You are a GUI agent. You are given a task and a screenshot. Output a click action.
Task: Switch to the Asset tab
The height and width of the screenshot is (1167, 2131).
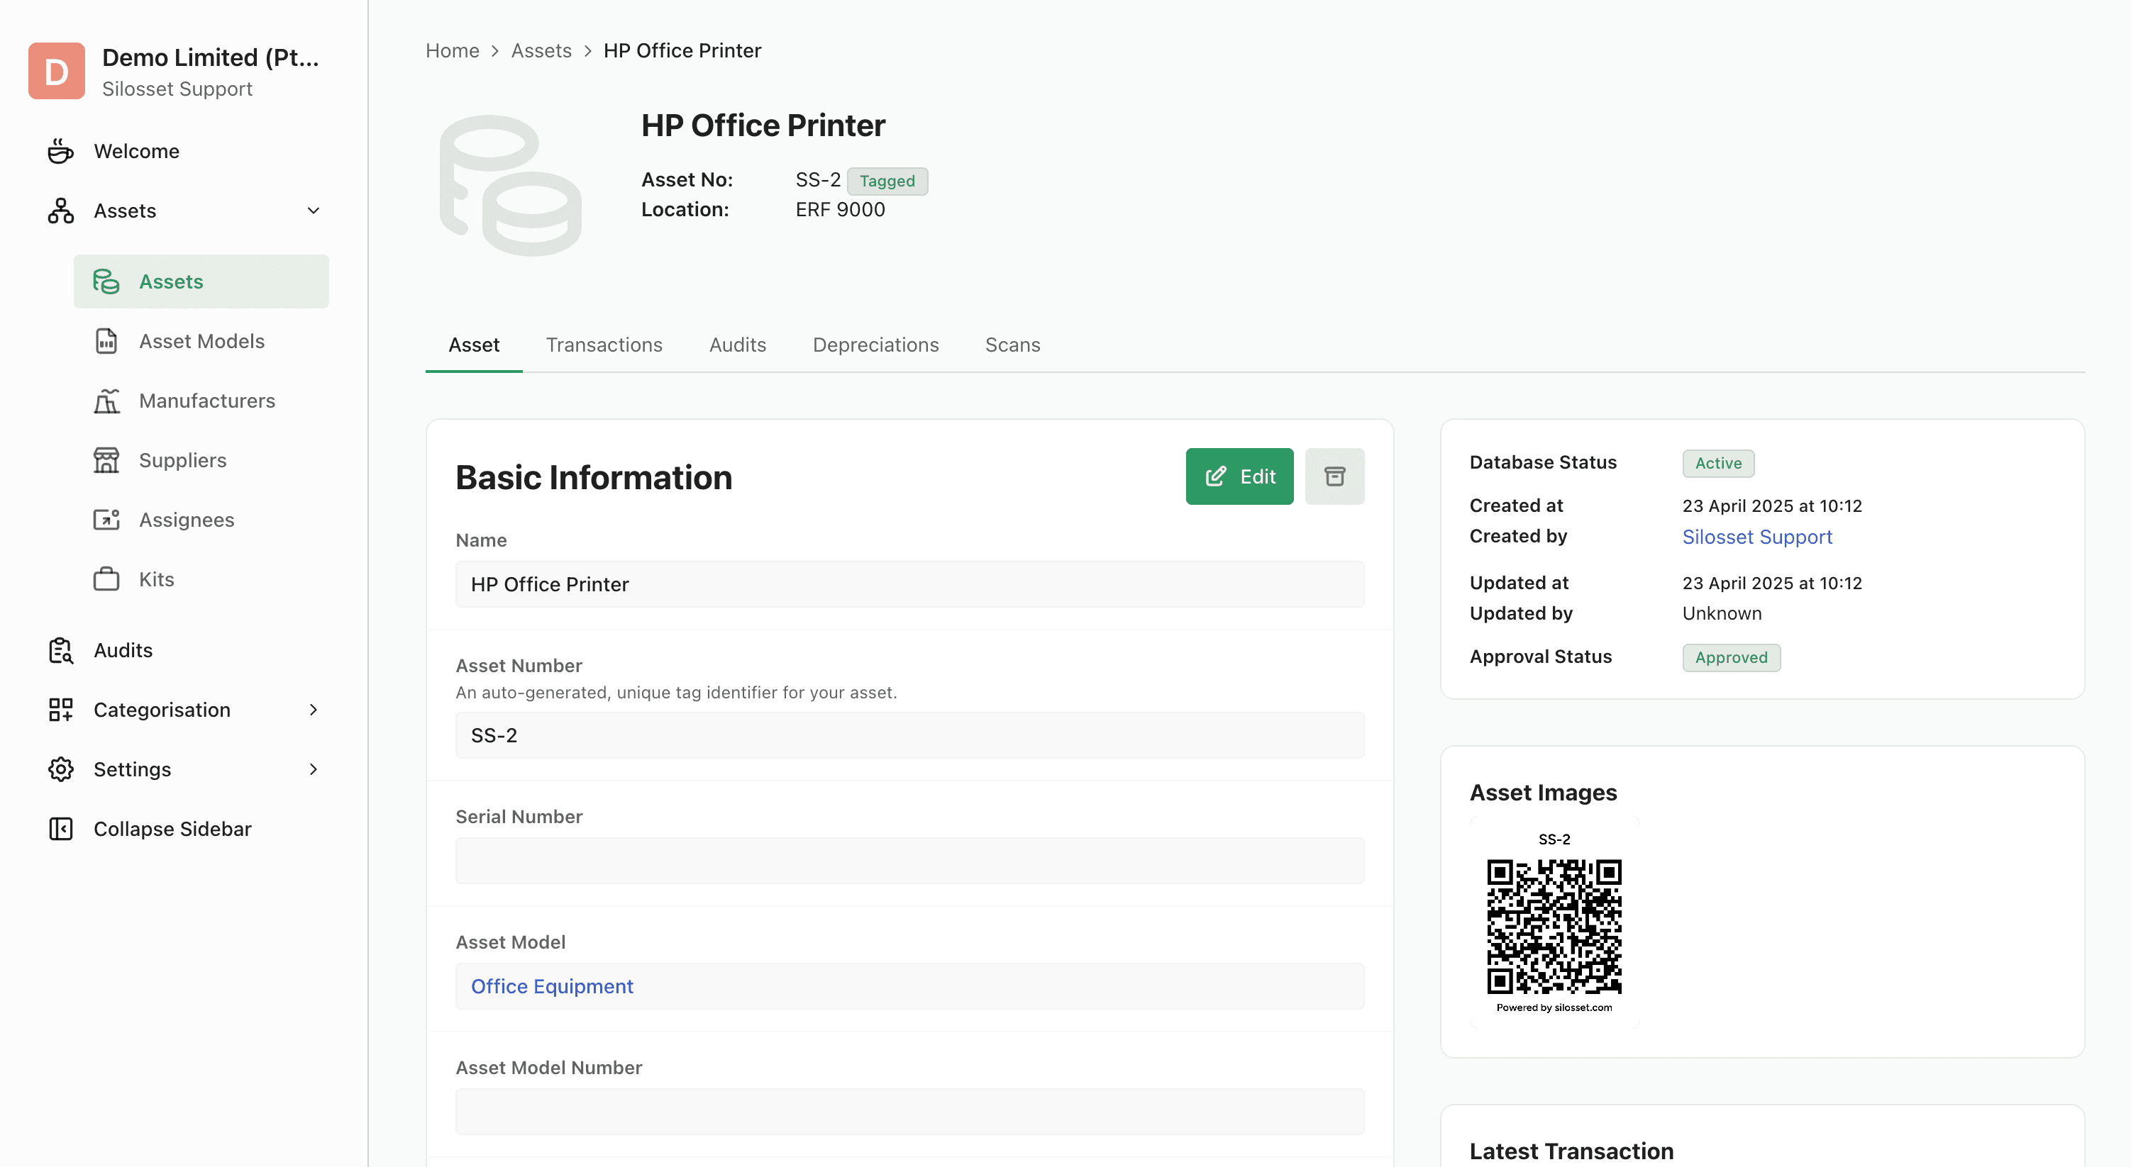[x=474, y=345]
